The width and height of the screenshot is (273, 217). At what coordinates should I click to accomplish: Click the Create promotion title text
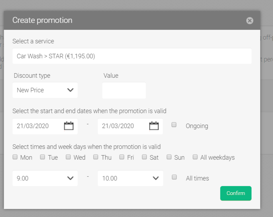click(x=42, y=20)
